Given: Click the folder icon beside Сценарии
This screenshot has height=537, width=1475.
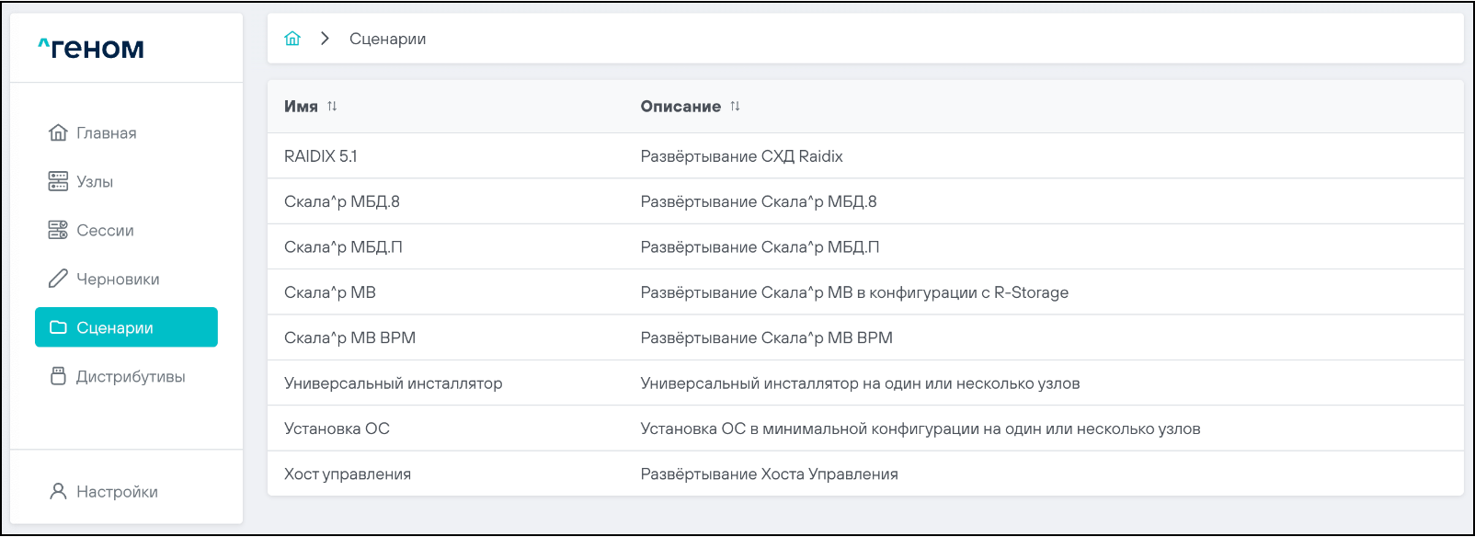Looking at the screenshot, I should pyautogui.click(x=58, y=327).
